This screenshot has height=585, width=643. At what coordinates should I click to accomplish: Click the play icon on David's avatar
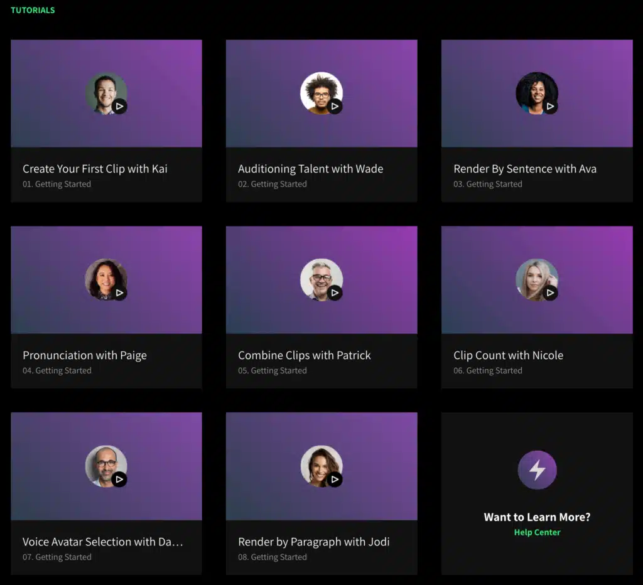pos(119,479)
